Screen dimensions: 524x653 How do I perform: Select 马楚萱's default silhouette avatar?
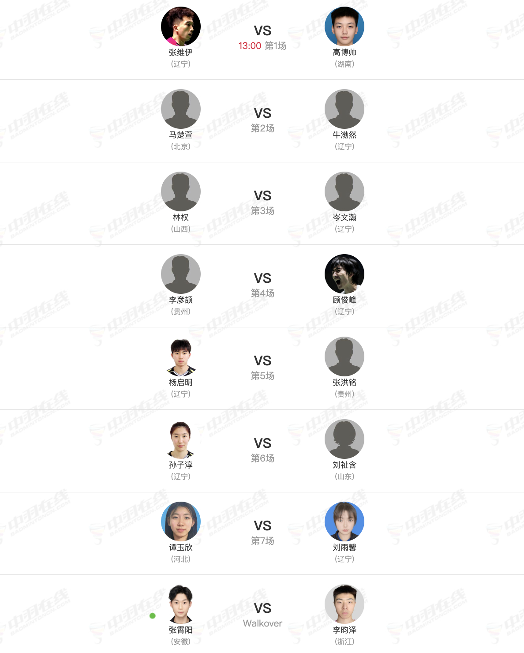(181, 109)
